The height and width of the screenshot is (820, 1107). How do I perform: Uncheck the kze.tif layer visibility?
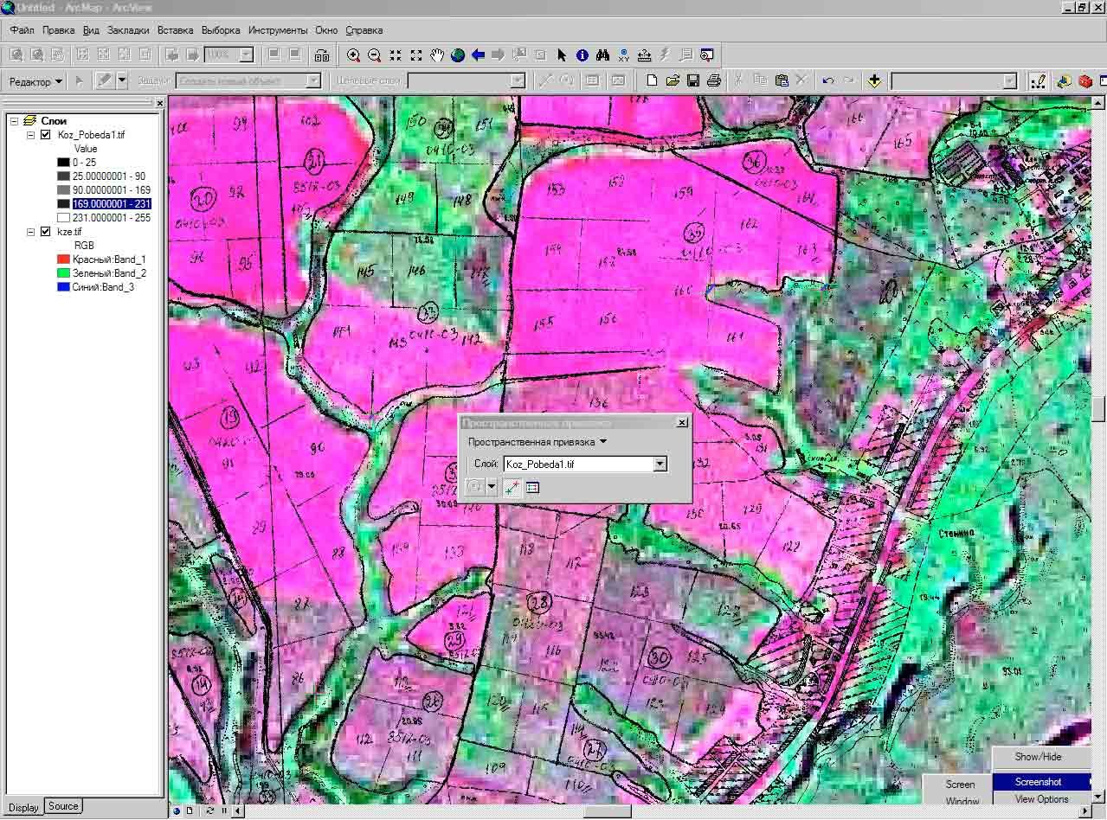(46, 232)
